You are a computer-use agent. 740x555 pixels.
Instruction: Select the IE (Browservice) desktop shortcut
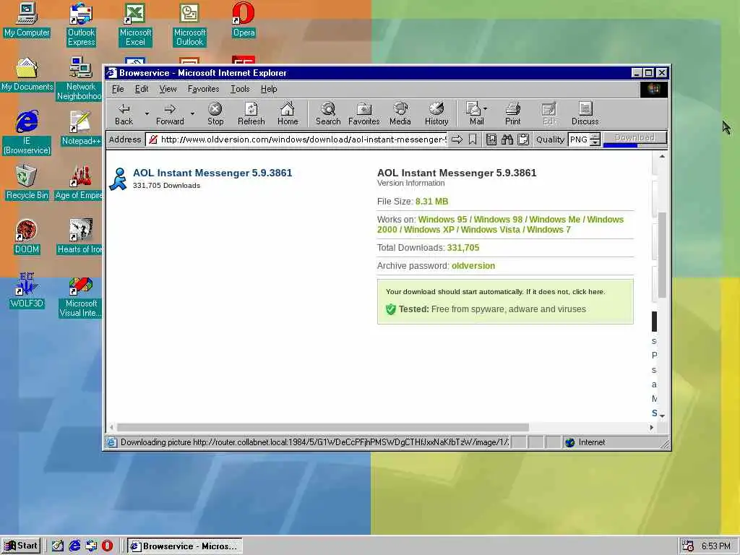pos(27,133)
